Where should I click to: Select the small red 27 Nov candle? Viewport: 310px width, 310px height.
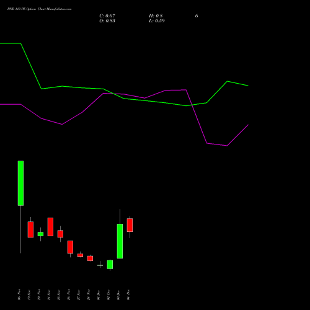pos(80,255)
